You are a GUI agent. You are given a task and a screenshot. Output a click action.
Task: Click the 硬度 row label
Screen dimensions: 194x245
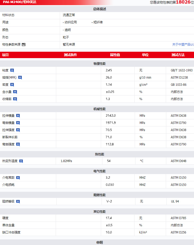click(x=5, y=218)
